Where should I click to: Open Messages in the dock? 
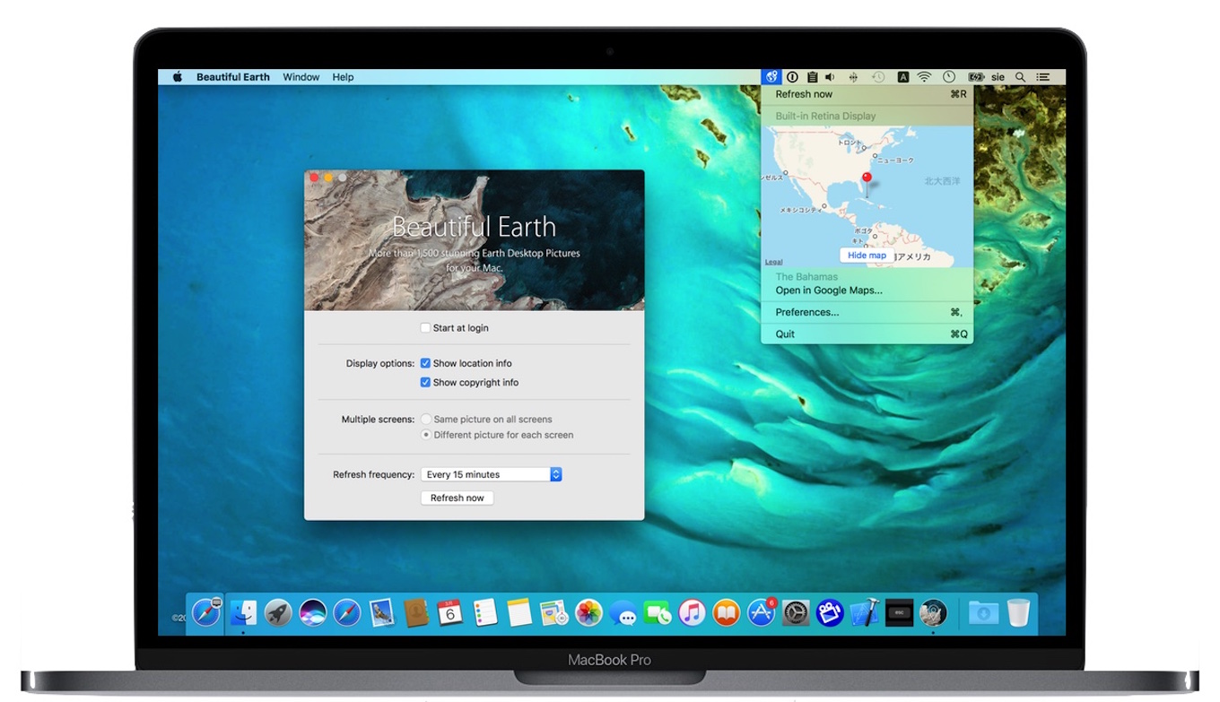coord(623,613)
